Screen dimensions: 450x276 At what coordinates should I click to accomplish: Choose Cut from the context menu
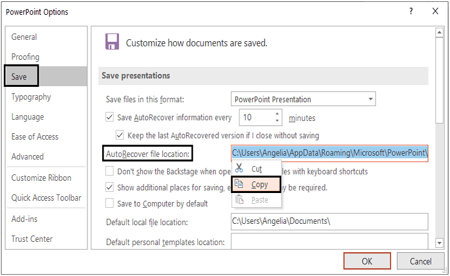click(256, 169)
